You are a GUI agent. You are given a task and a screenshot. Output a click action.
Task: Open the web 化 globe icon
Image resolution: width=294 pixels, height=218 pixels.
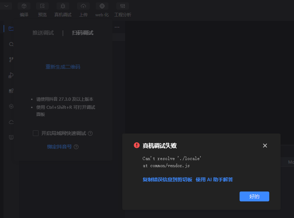point(102,6)
